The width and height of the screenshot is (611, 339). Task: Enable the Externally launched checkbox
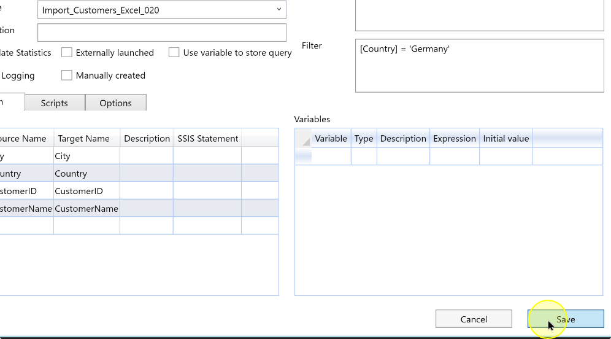(x=67, y=52)
